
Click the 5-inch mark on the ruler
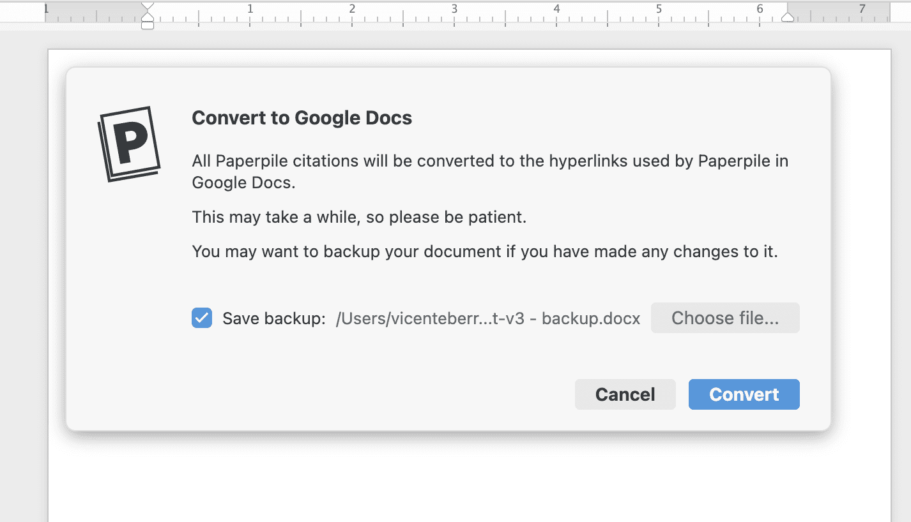click(659, 9)
